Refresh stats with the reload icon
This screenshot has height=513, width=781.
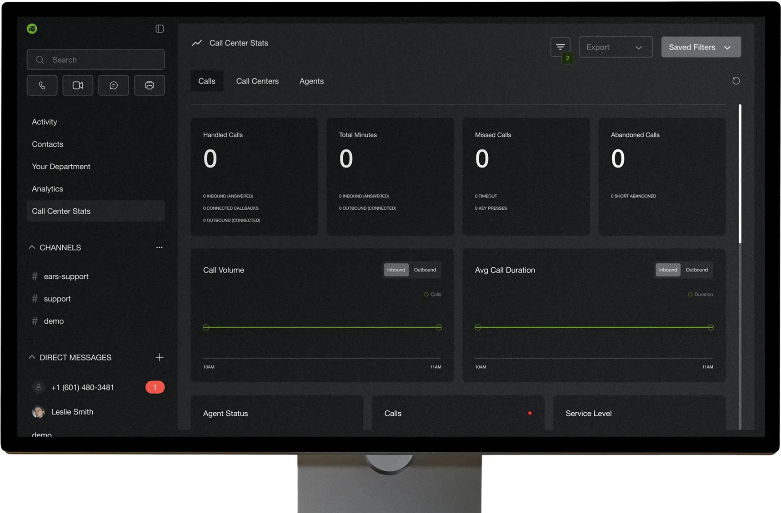736,81
